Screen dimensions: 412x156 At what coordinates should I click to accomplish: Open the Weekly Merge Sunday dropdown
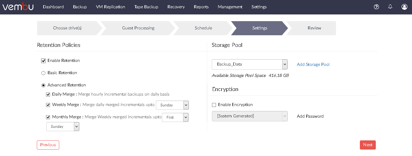pyautogui.click(x=172, y=105)
